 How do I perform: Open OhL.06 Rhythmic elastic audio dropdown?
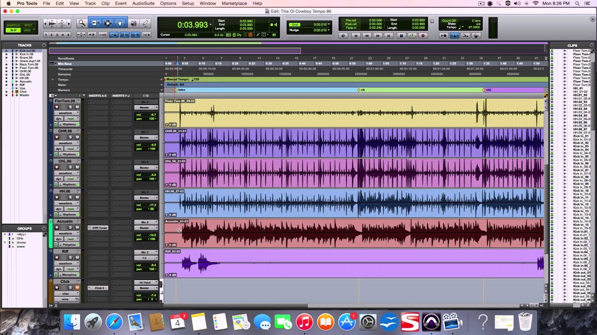pyautogui.click(x=69, y=184)
